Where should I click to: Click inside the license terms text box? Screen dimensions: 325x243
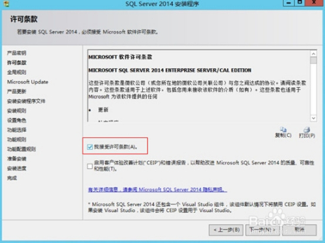pos(199,86)
